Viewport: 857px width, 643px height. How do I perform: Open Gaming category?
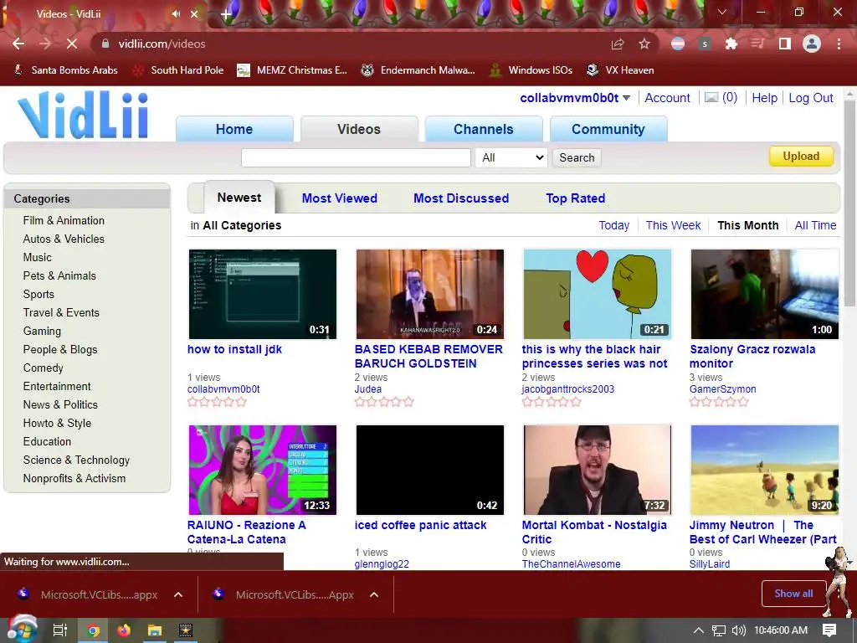pyautogui.click(x=42, y=331)
